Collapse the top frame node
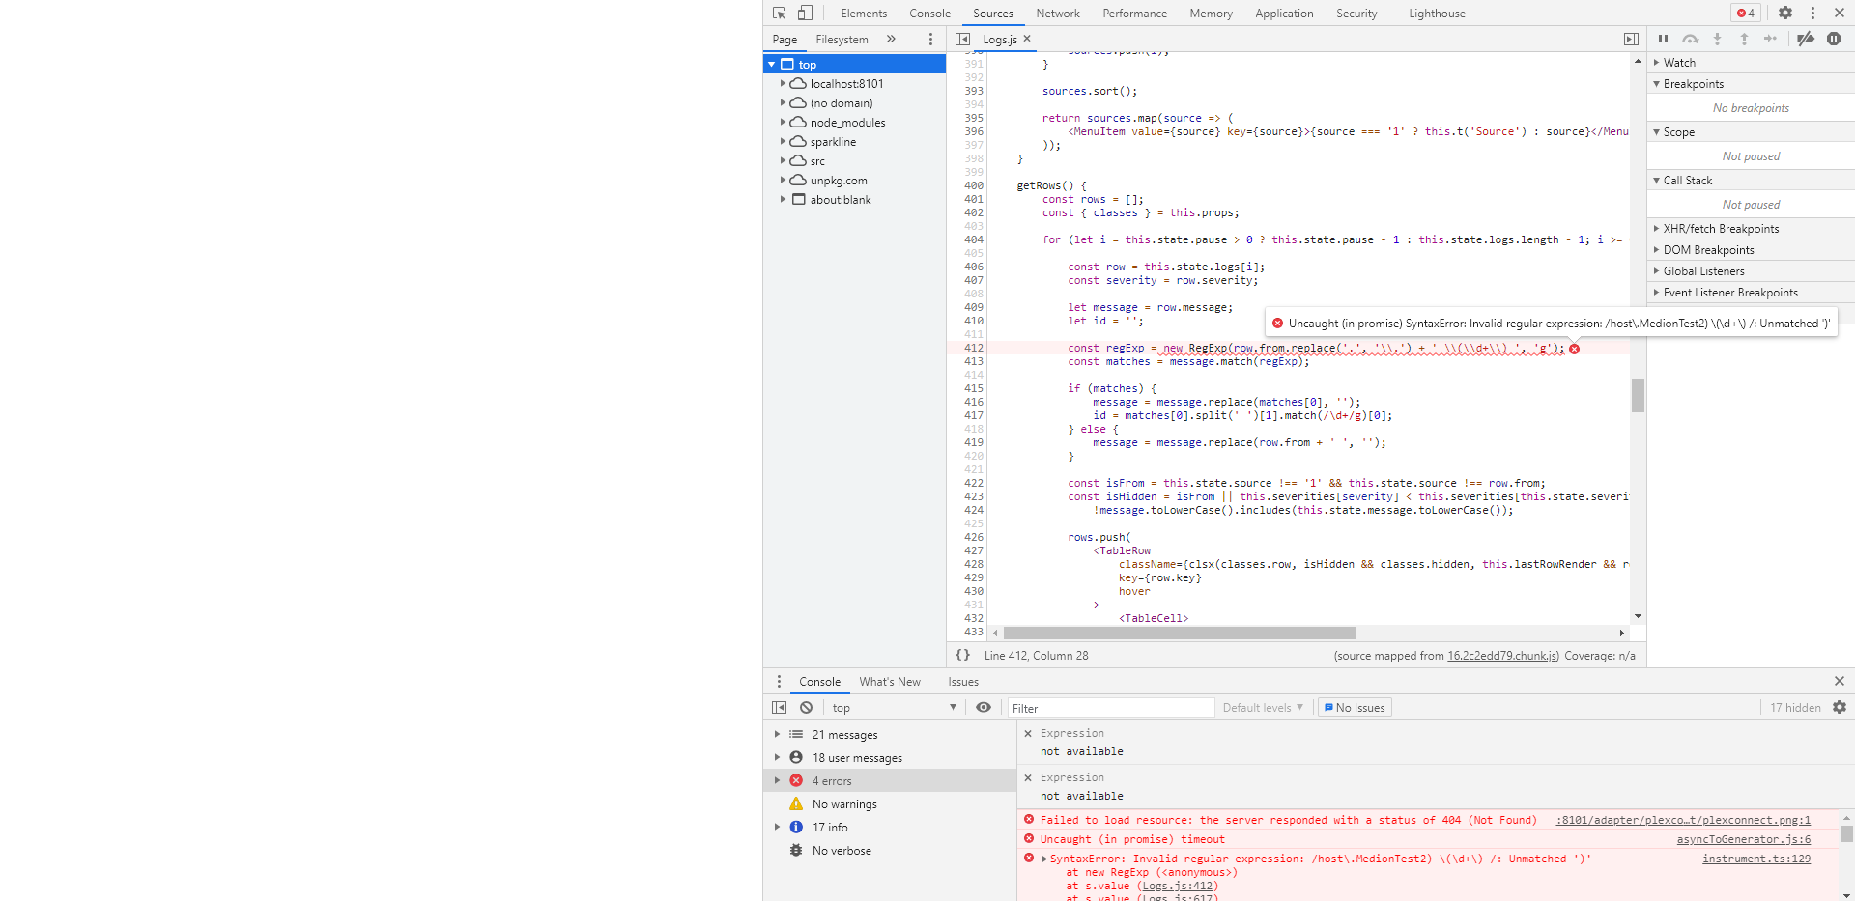This screenshot has height=901, width=1855. 771,65
